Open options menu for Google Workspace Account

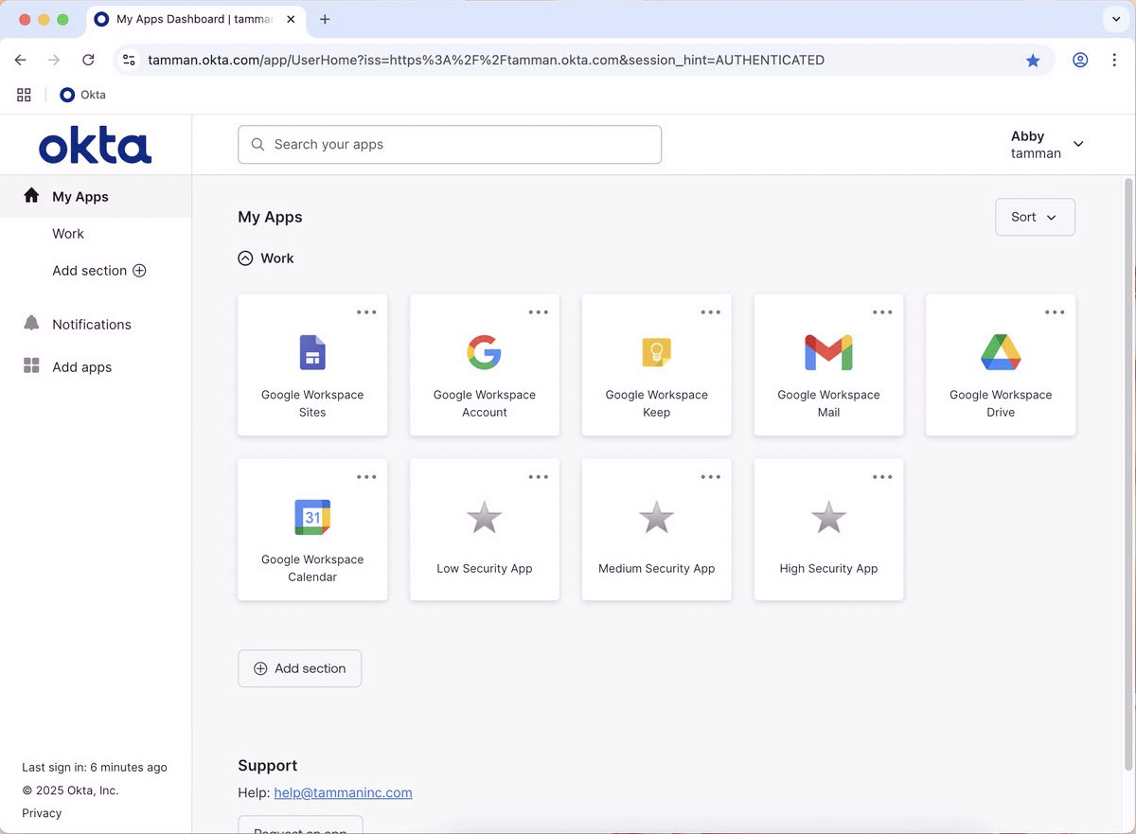tap(539, 312)
